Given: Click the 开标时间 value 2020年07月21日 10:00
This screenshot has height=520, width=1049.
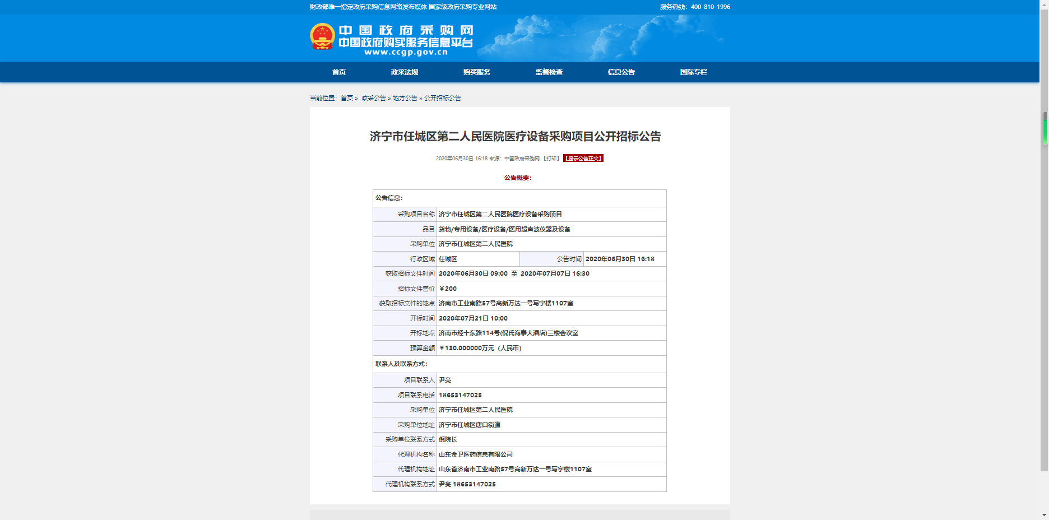Looking at the screenshot, I should point(473,318).
